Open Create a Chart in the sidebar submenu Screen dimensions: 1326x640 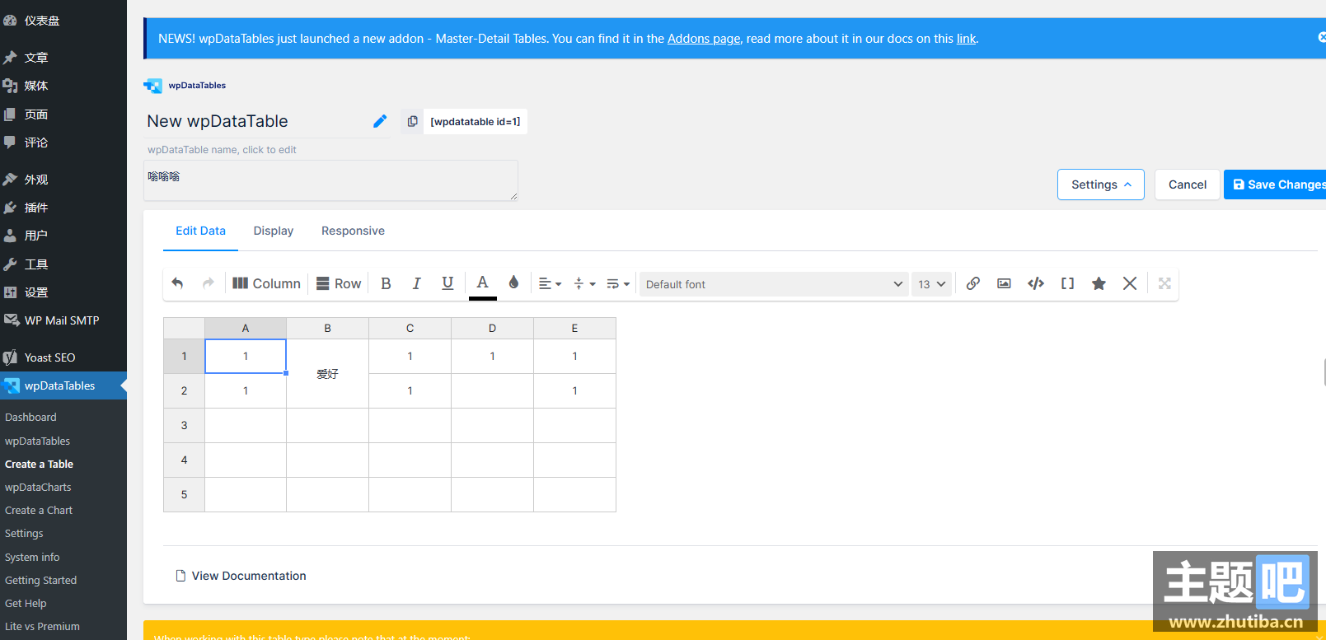[x=39, y=511]
